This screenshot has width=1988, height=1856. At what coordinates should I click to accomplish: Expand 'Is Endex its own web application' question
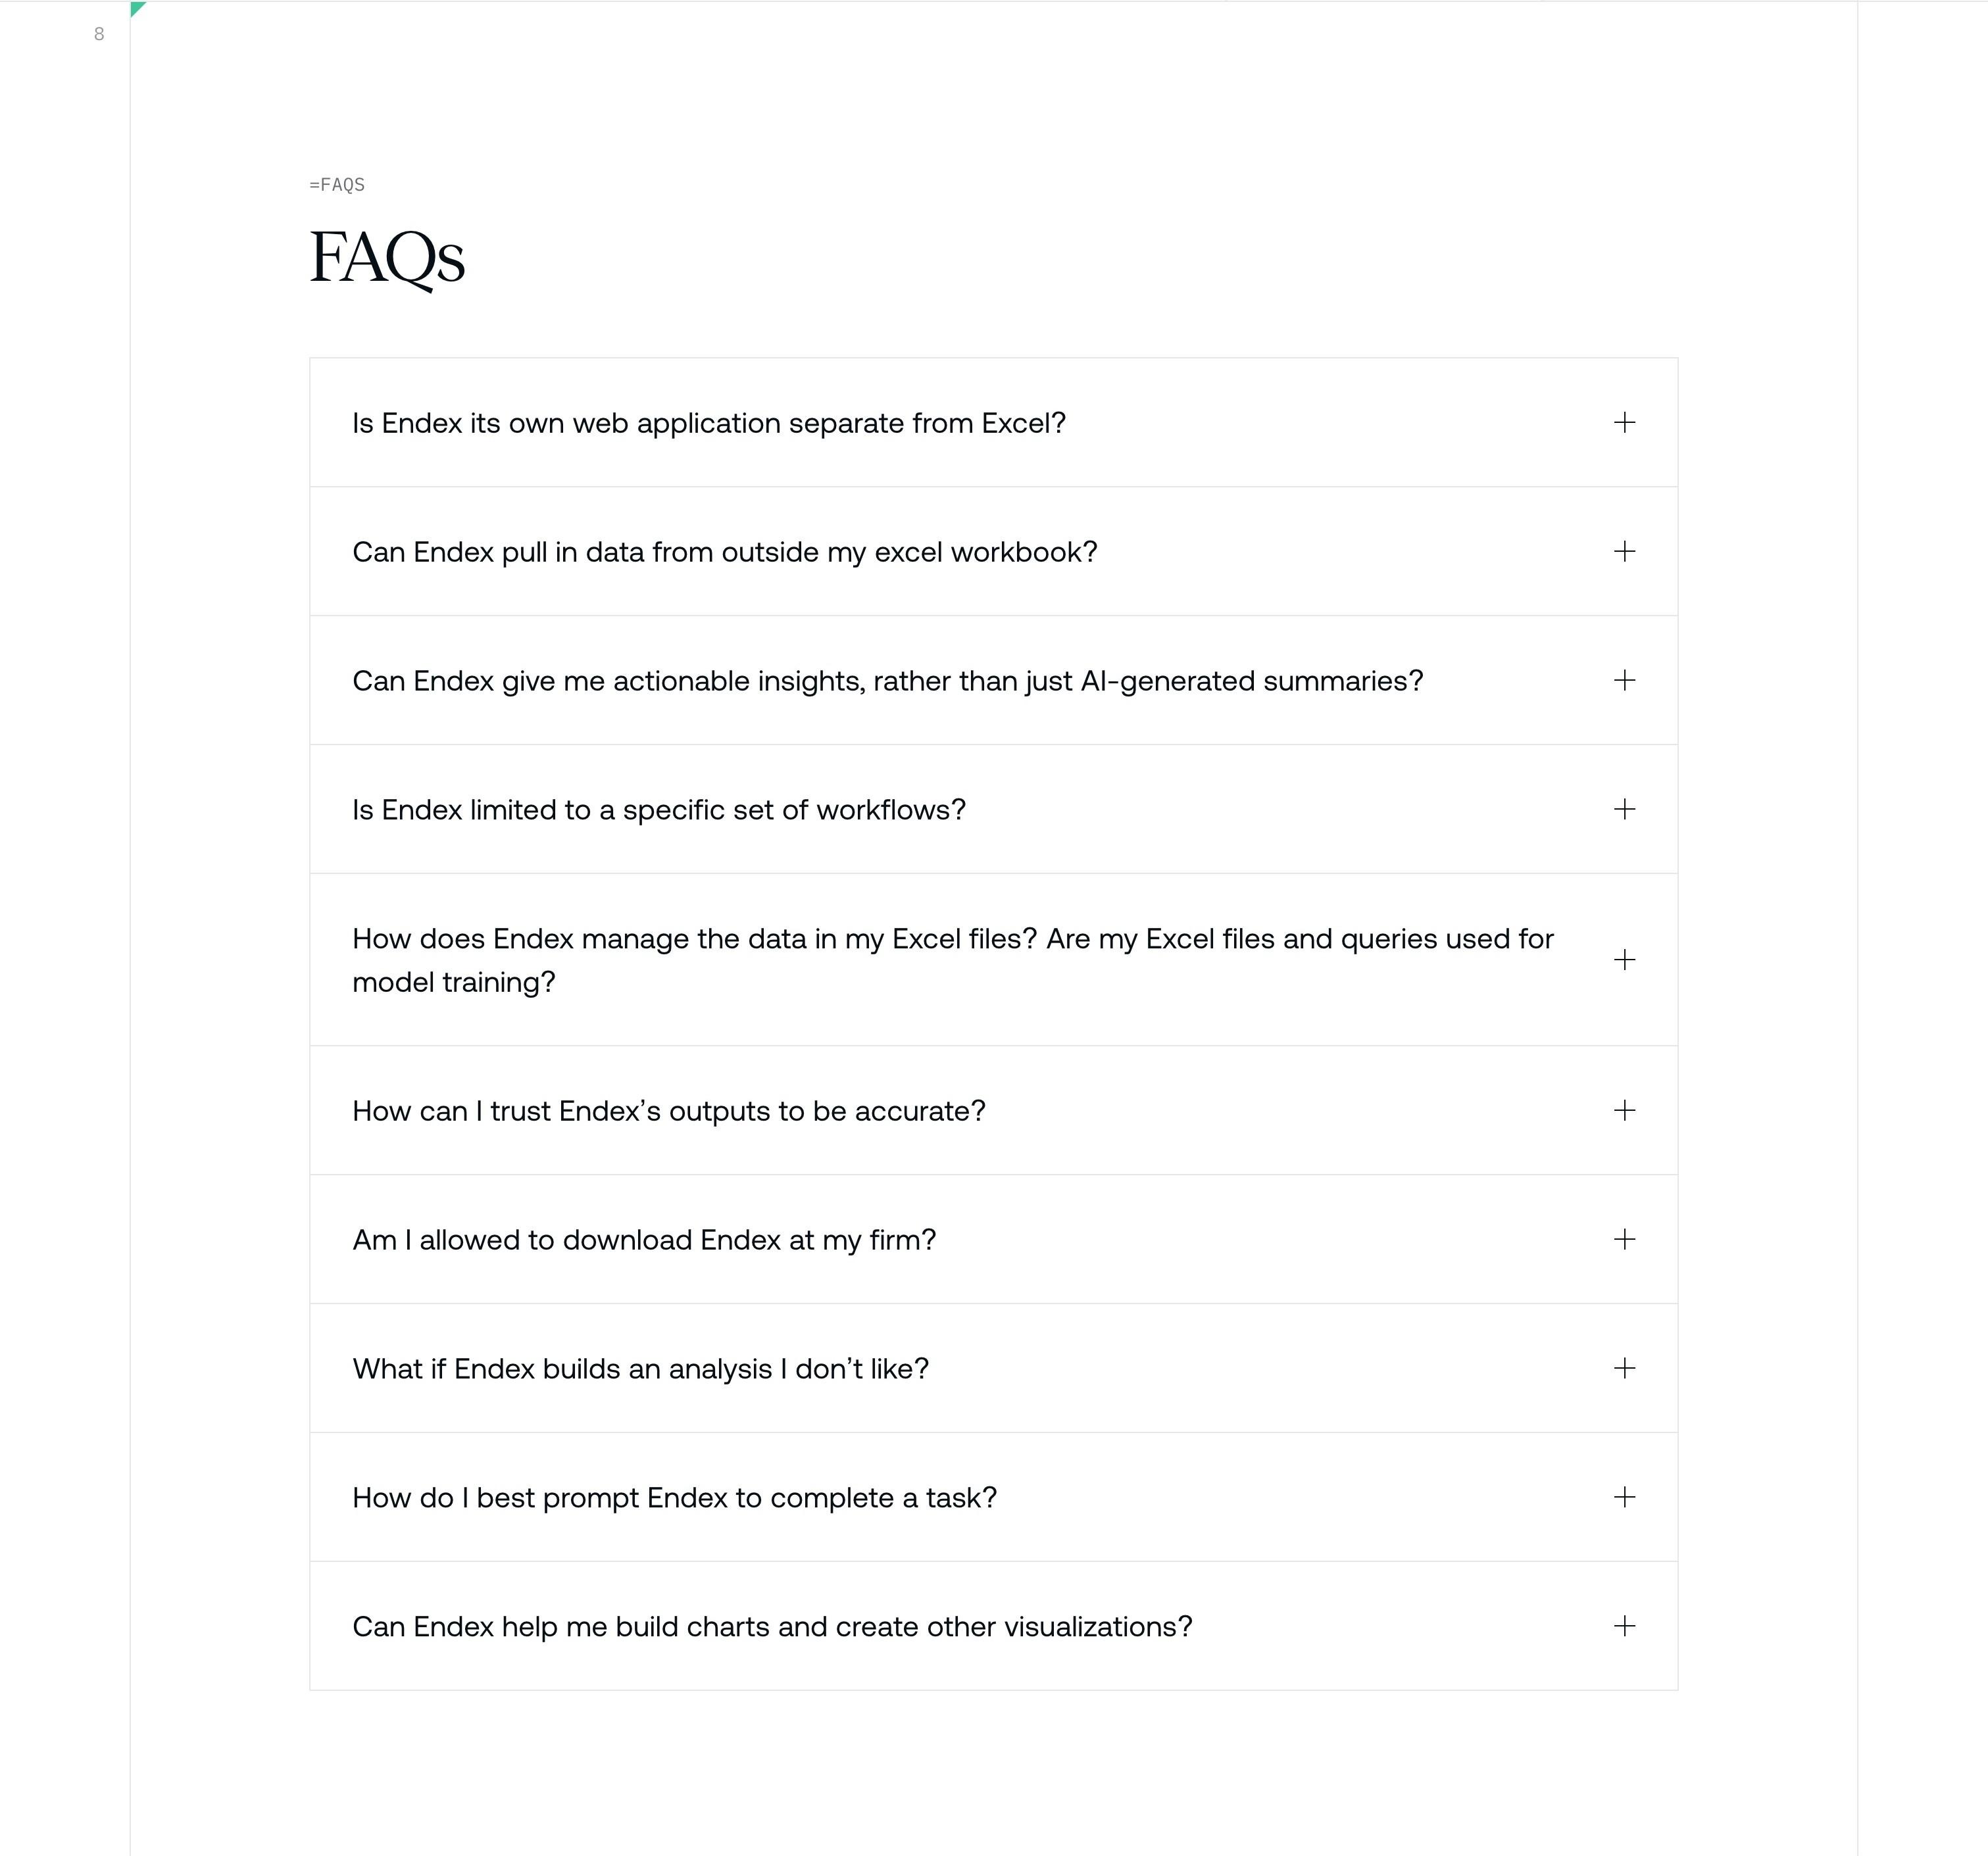[x=708, y=423]
